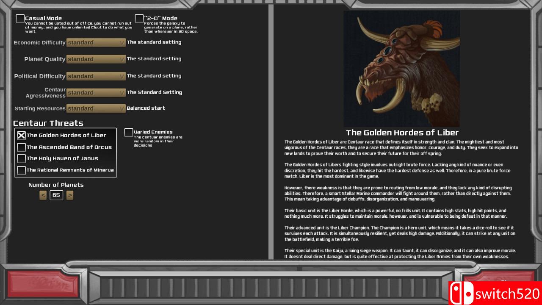542x305 pixels.
Task: Open the Planet Quality dropdown
Action: 96,59
